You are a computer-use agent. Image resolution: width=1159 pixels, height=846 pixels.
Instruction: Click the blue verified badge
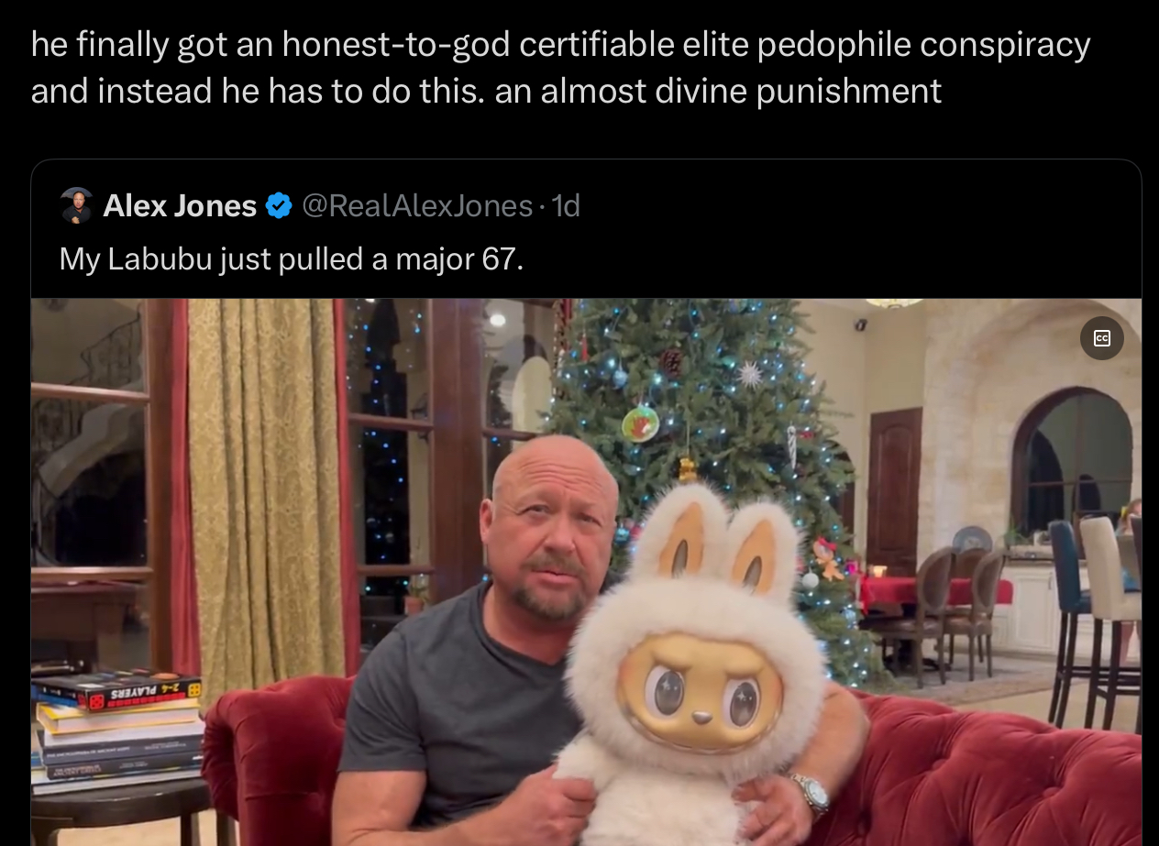pyautogui.click(x=279, y=206)
